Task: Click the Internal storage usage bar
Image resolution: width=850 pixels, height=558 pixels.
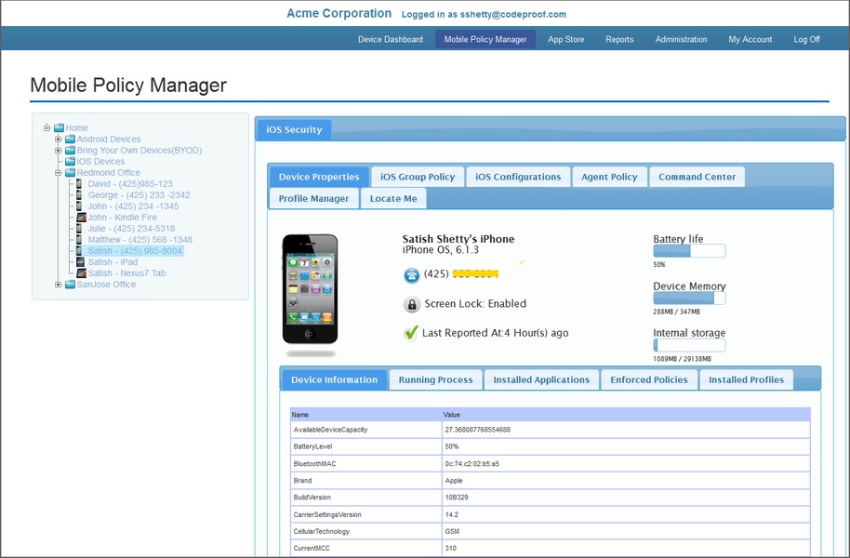Action: pyautogui.click(x=689, y=345)
